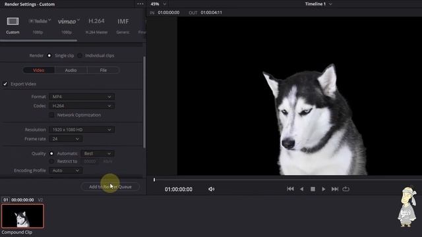Click the IN timecode 01:00:00:00
The width and height of the screenshot is (422, 237).
click(x=169, y=13)
